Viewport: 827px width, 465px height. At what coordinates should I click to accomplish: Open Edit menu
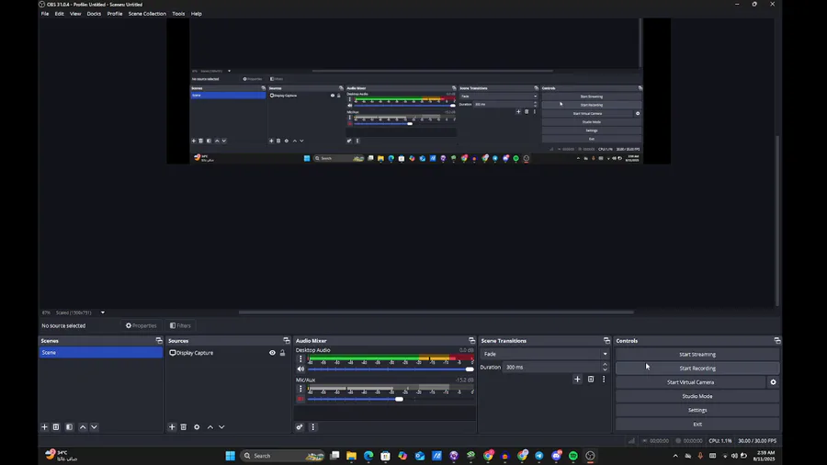(x=59, y=14)
